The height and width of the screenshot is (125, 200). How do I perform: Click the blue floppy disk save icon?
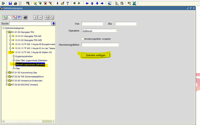(10, 3)
